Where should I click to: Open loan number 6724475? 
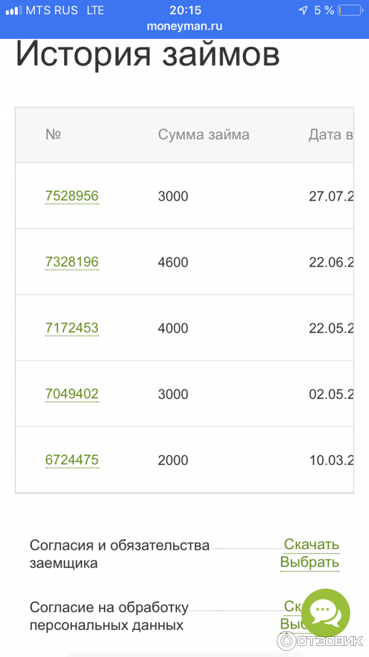pyautogui.click(x=71, y=460)
